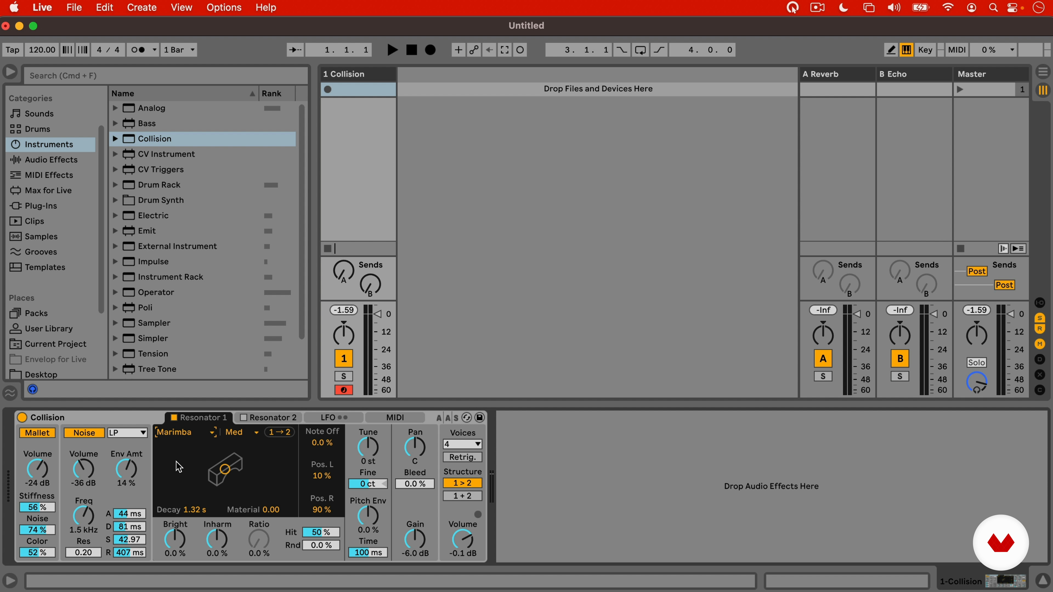
Task: Click Stop All Clips button on Master
Action: [961, 248]
